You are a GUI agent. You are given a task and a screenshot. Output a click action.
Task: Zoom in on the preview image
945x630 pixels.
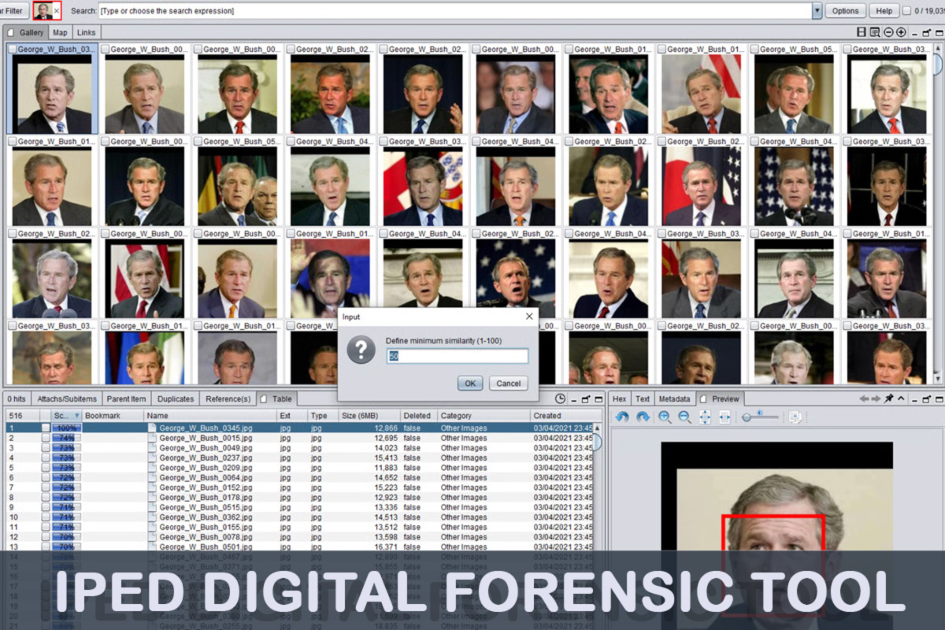coord(665,417)
